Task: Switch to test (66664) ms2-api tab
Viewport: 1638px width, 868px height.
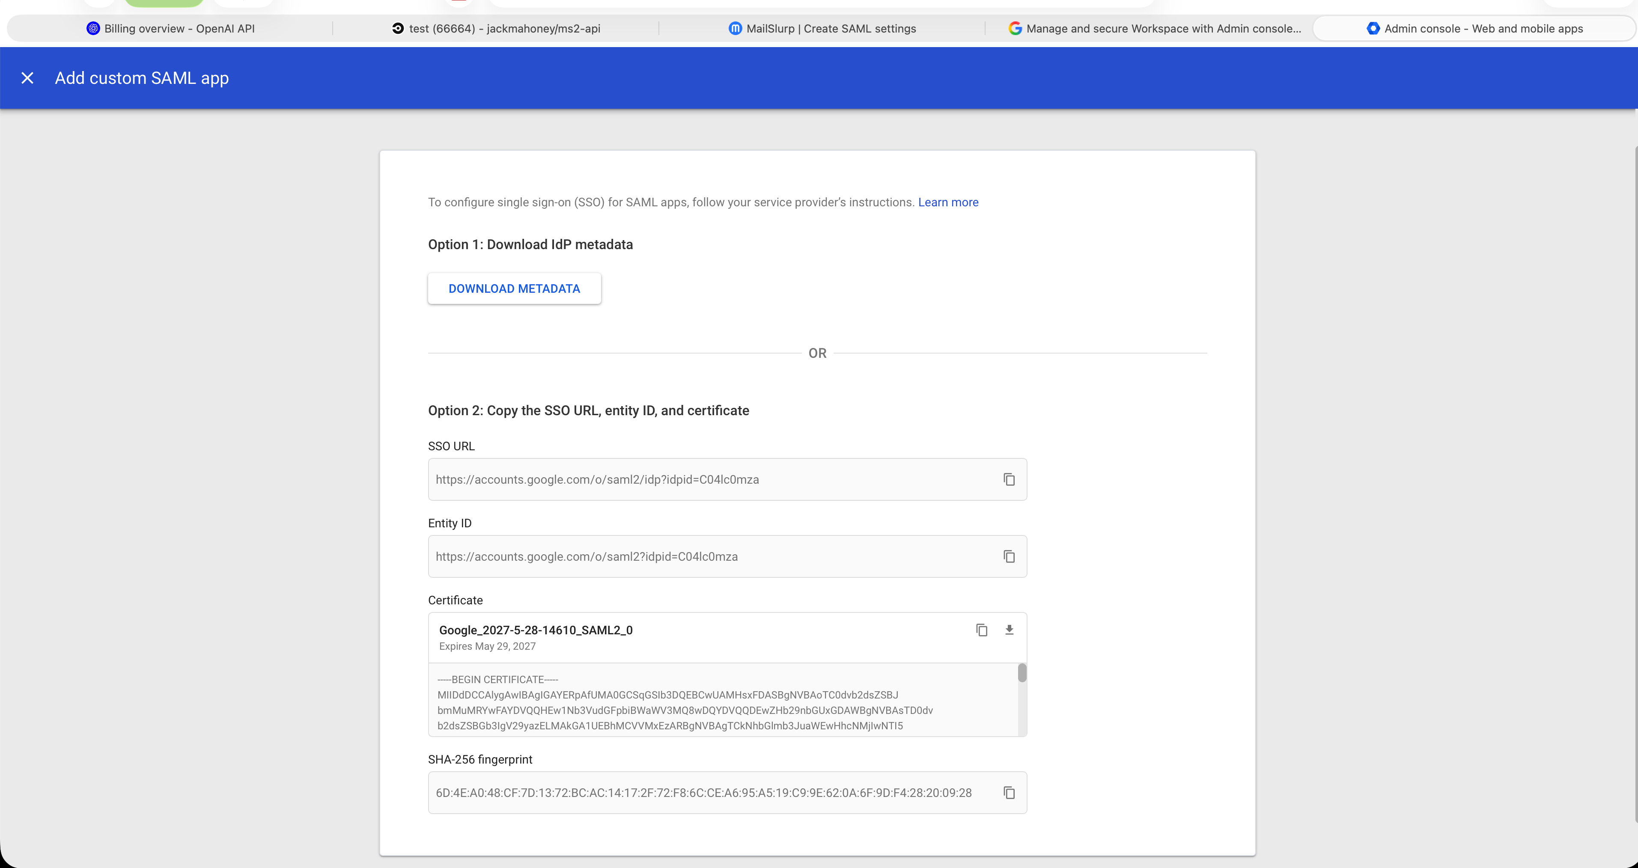Action: (504, 29)
